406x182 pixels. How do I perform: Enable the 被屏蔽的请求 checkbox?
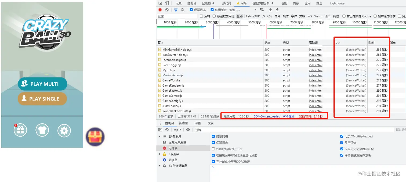coord(375,16)
